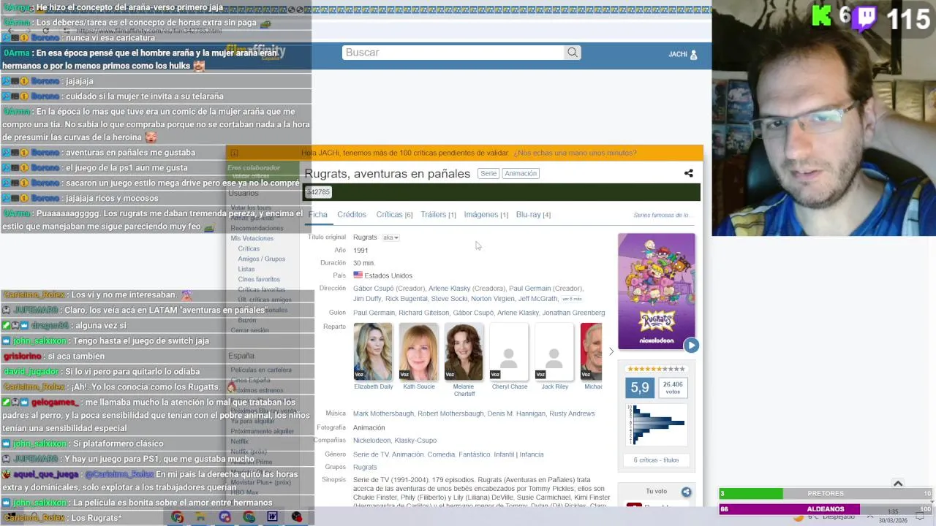Open writer Jonathan Greenberg link

(x=573, y=313)
